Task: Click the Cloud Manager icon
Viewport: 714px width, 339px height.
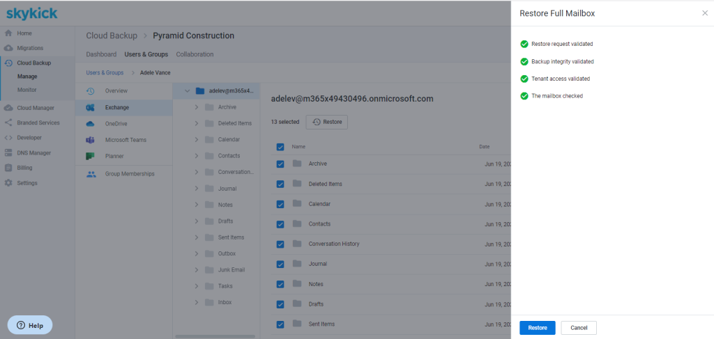Action: (8, 108)
